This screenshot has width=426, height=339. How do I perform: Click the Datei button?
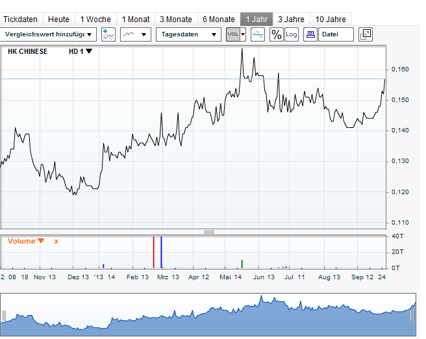coord(336,34)
